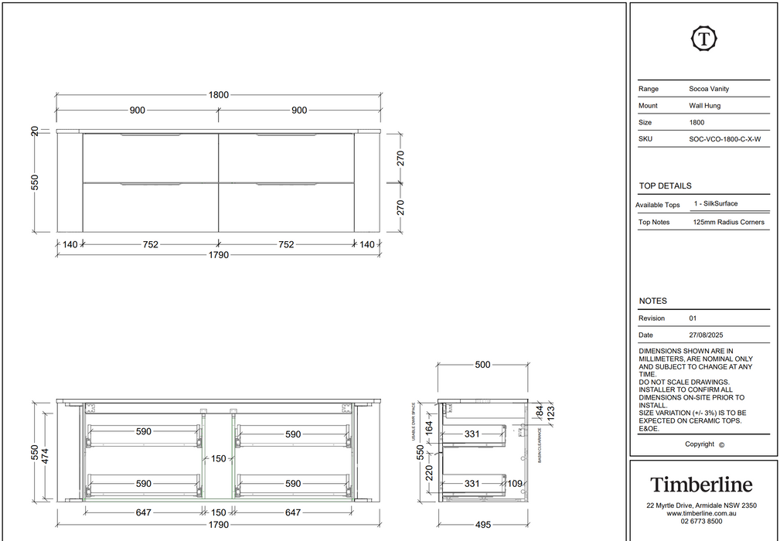
Task: Click the Wall Hung mount value
Action: (x=704, y=105)
